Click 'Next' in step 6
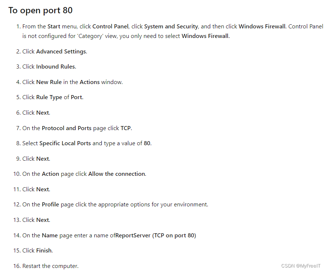The width and height of the screenshot is (326, 272). [x=43, y=113]
